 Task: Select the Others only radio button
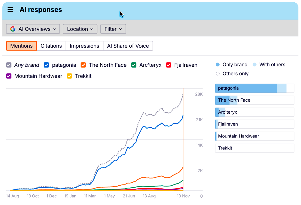coord(218,74)
